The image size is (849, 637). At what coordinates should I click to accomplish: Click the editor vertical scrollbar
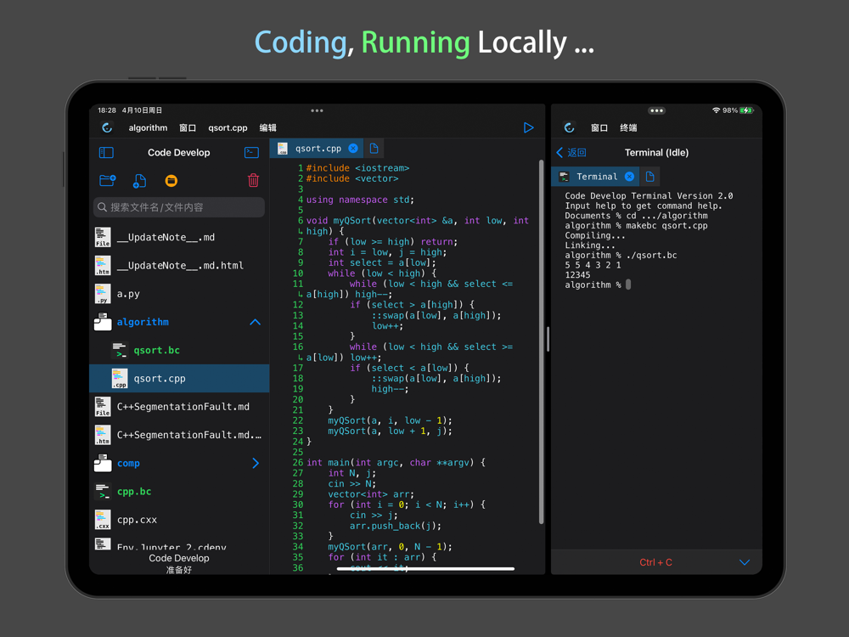(x=542, y=340)
